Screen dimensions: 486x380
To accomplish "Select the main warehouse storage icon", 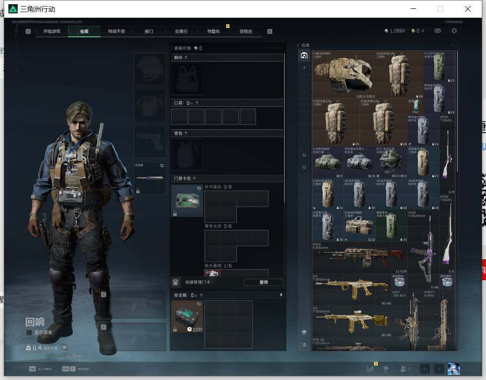I will tap(304, 55).
